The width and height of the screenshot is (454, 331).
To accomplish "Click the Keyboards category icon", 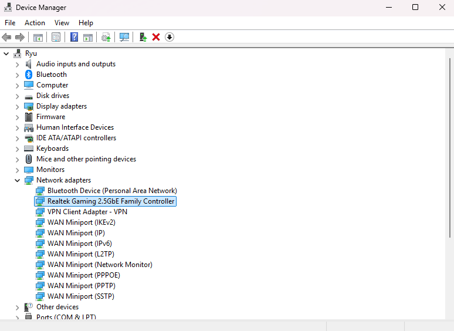I will pyautogui.click(x=29, y=148).
